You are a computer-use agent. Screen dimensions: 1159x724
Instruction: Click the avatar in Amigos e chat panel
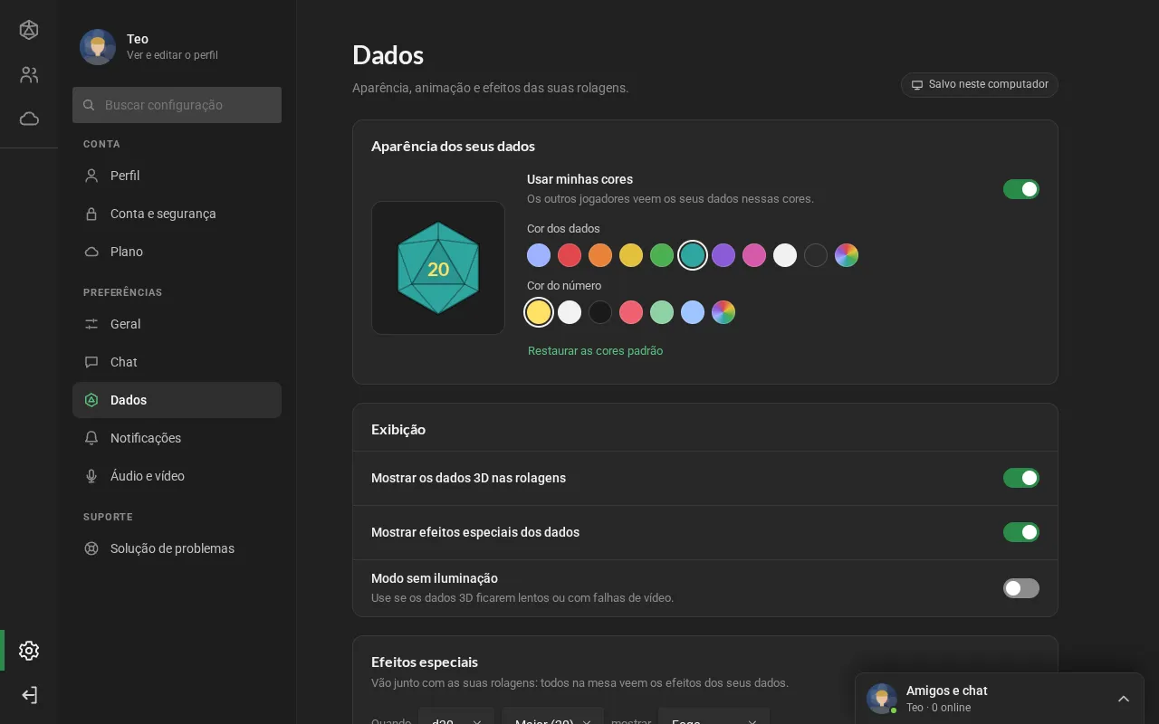click(882, 699)
